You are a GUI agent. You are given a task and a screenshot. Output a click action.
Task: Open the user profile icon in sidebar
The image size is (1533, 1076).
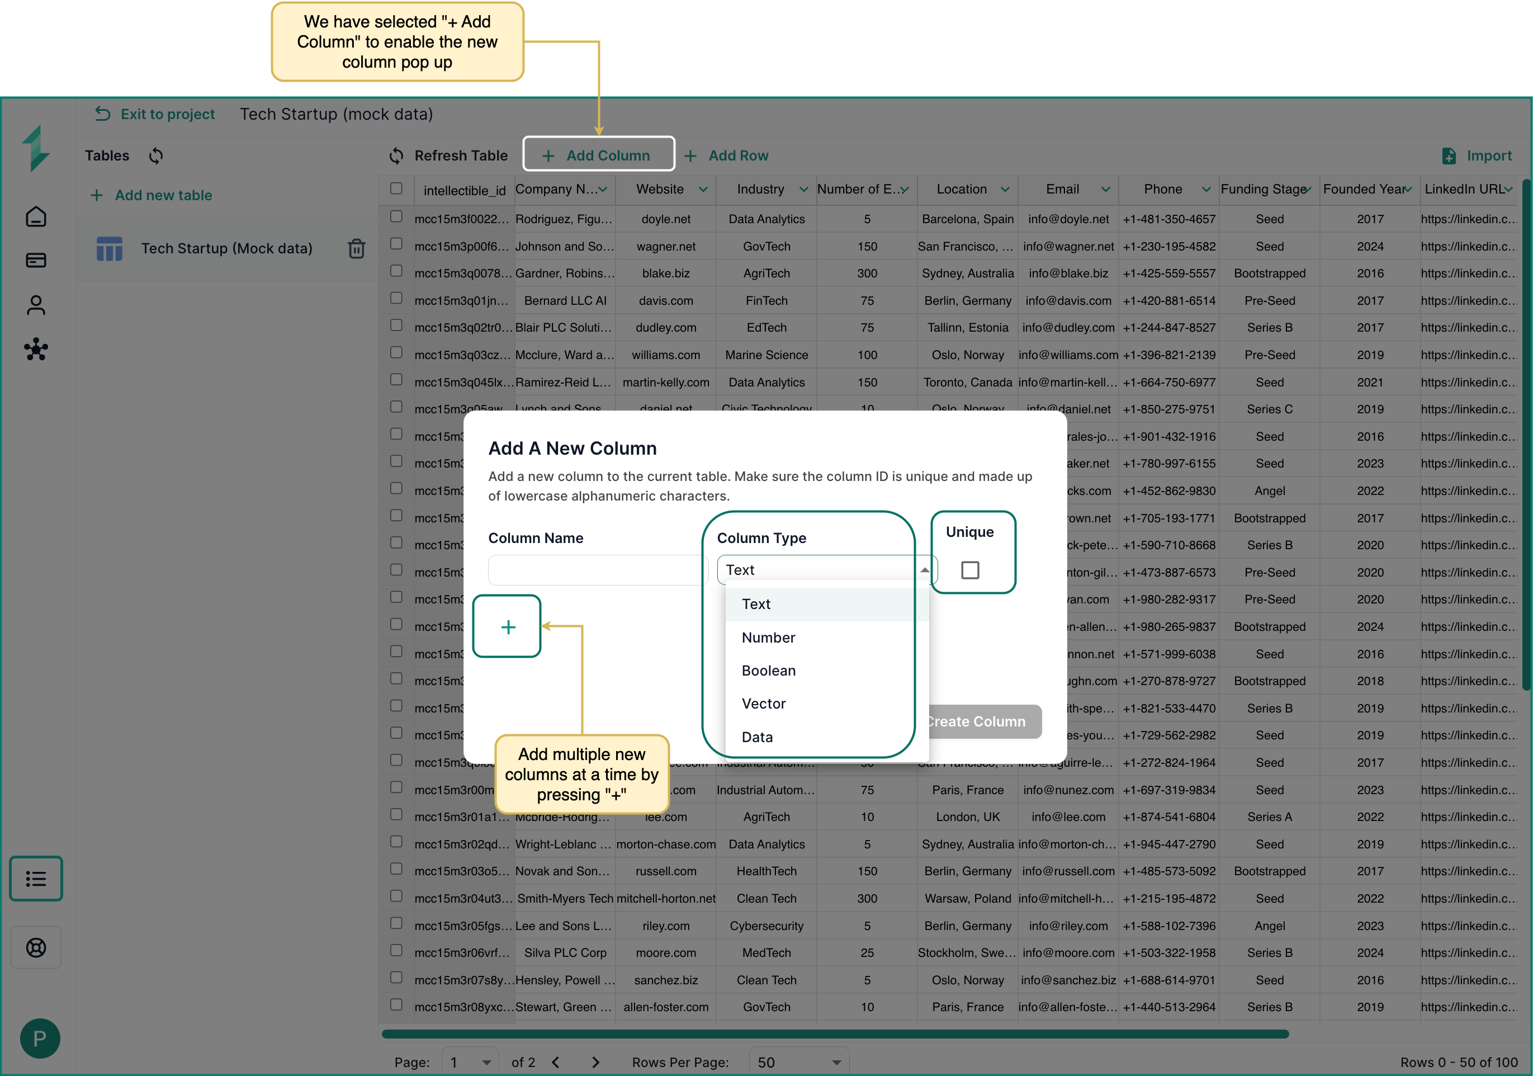click(x=36, y=305)
